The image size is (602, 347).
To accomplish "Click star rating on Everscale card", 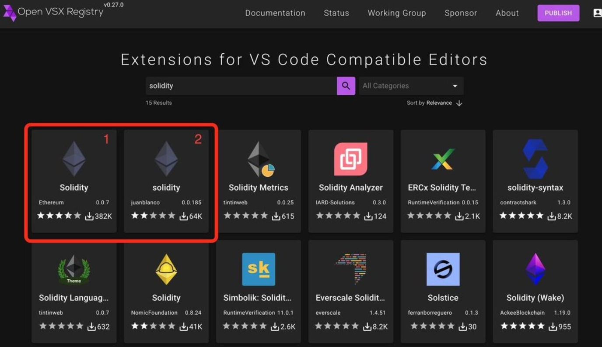I will (337, 326).
